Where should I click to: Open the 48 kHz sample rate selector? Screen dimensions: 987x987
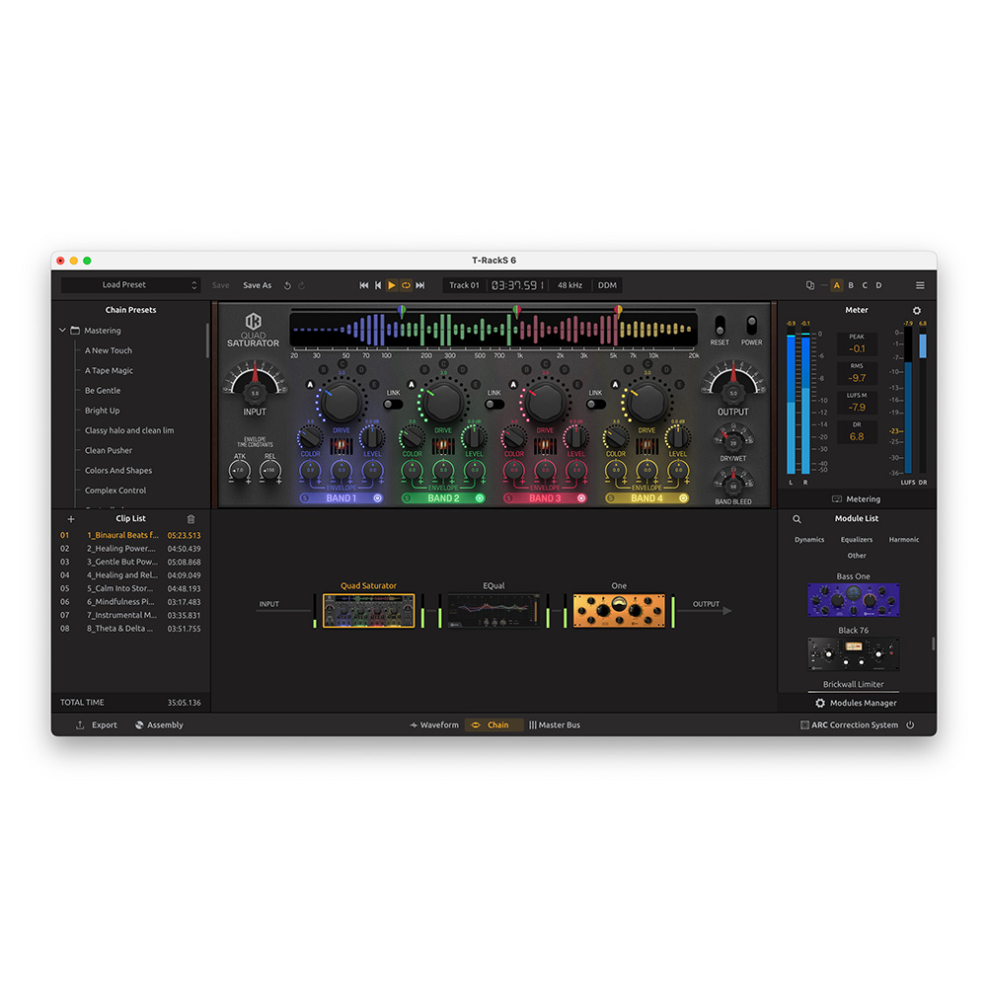coord(569,285)
